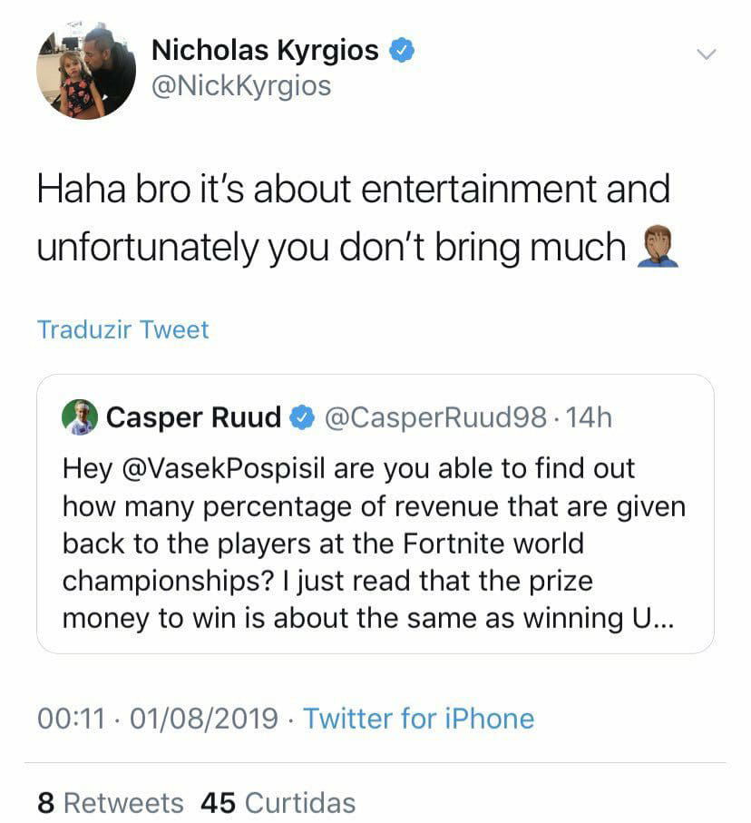Image resolution: width=751 pixels, height=823 pixels.
Task: Open the @NickKyrgios handle
Action: [240, 86]
